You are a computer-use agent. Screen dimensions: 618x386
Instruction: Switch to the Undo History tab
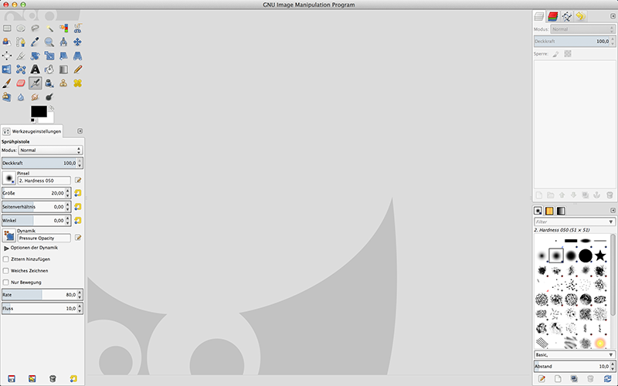coord(580,16)
